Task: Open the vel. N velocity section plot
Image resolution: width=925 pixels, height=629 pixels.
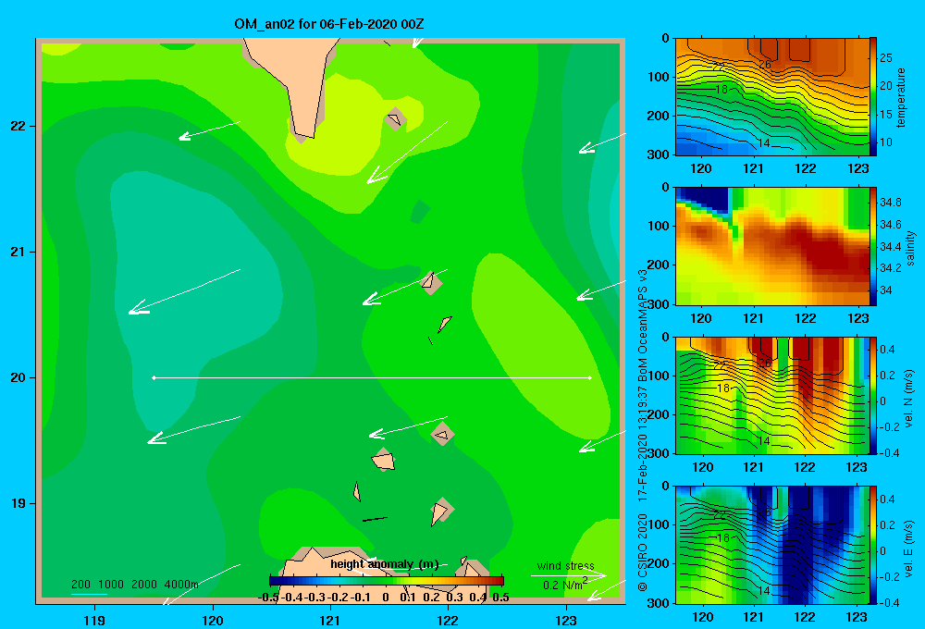Action: click(772, 395)
